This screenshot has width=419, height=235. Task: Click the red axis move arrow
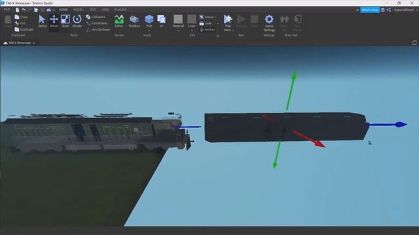click(319, 144)
